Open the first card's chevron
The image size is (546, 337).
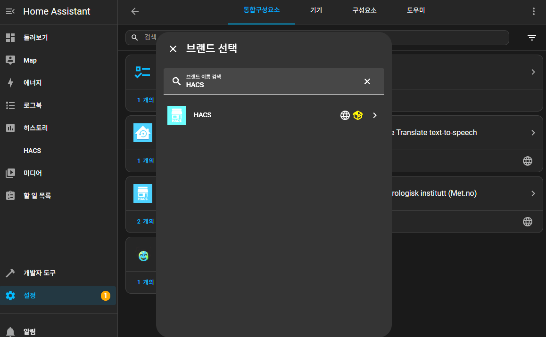pos(533,72)
